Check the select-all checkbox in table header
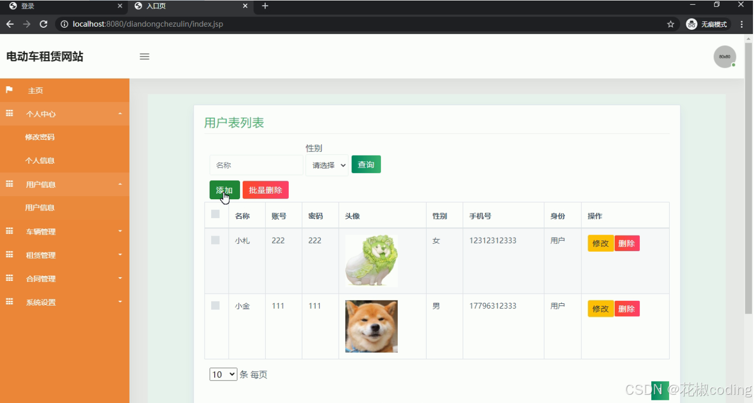 coord(215,214)
